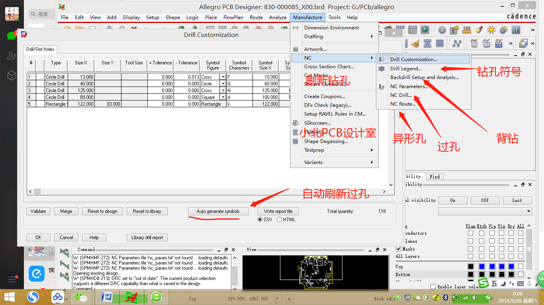Image resolution: width=544 pixels, height=305 pixels.
Task: Click the P button in status bar
Action: pos(277,299)
